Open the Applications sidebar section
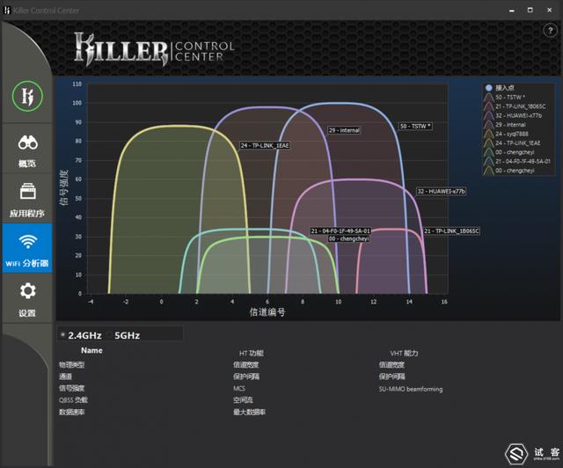Screen dimensions: 563x468 (x=27, y=200)
